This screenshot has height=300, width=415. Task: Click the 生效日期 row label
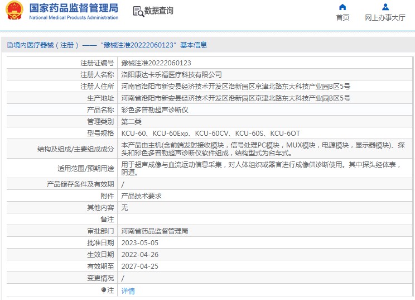point(100,254)
